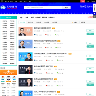Select 合同实务 in course categories
This screenshot has width=96, height=96.
[x=12, y=23]
